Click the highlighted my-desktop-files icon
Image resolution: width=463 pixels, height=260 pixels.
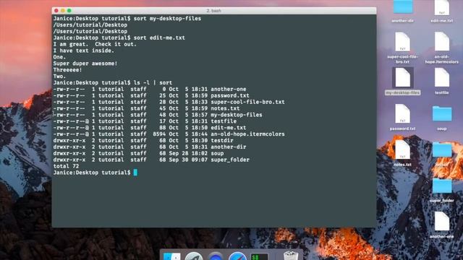402,77
